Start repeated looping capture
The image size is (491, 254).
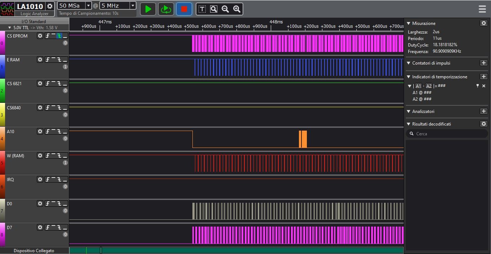166,9
